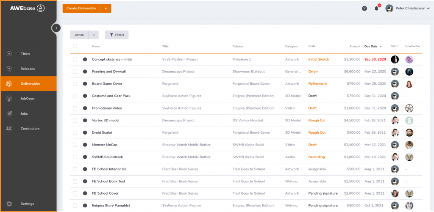Viewport: 434px width, 212px height.
Task: Toggle the select-all checkbox in table header
Action: click(75, 46)
